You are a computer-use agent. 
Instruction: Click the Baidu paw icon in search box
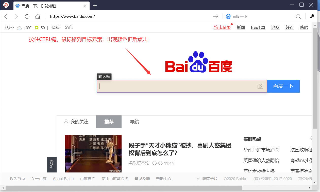point(228,16)
